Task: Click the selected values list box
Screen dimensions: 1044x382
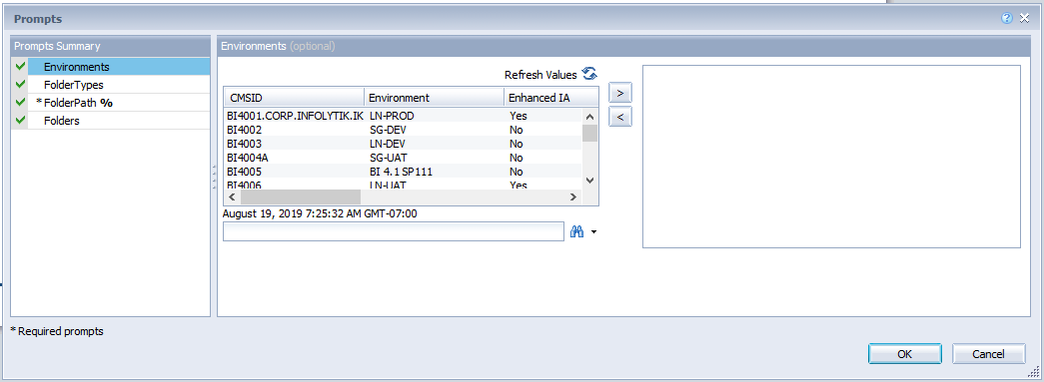Action: [831, 157]
